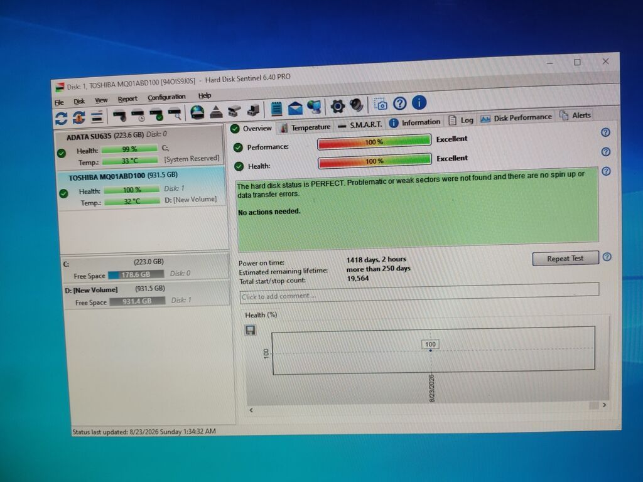643x482 pixels.
Task: Open the Disk menu
Action: point(79,101)
